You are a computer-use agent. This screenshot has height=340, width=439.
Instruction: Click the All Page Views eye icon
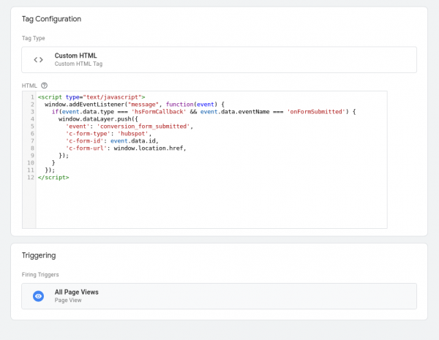coord(39,295)
